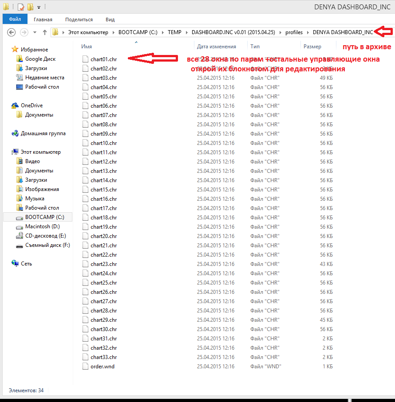Open the recent locations dropdown arrow
The image size is (395, 402).
point(35,32)
